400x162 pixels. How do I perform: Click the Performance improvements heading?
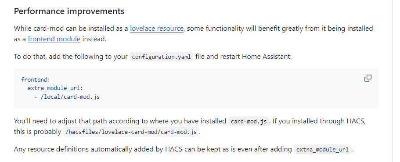pos(69,11)
